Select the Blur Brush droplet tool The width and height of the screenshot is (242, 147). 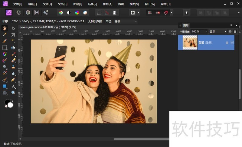(13, 73)
